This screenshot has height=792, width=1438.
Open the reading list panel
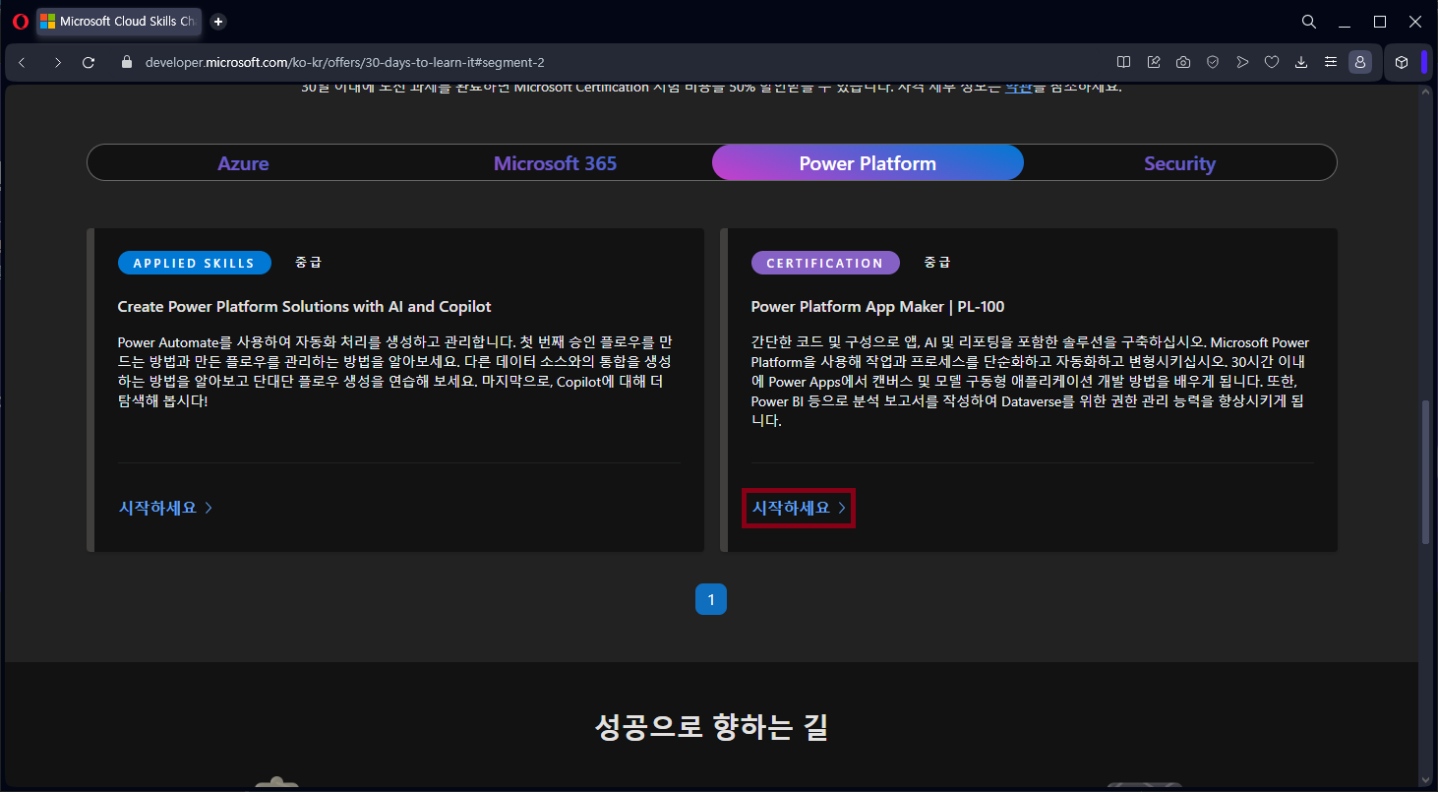[x=1123, y=61]
